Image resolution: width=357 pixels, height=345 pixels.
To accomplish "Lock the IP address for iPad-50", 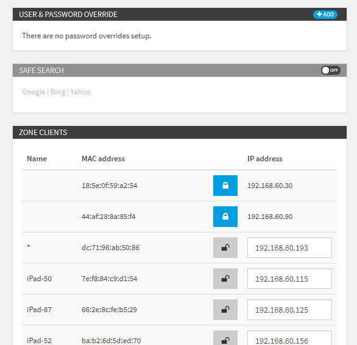I will click(225, 279).
